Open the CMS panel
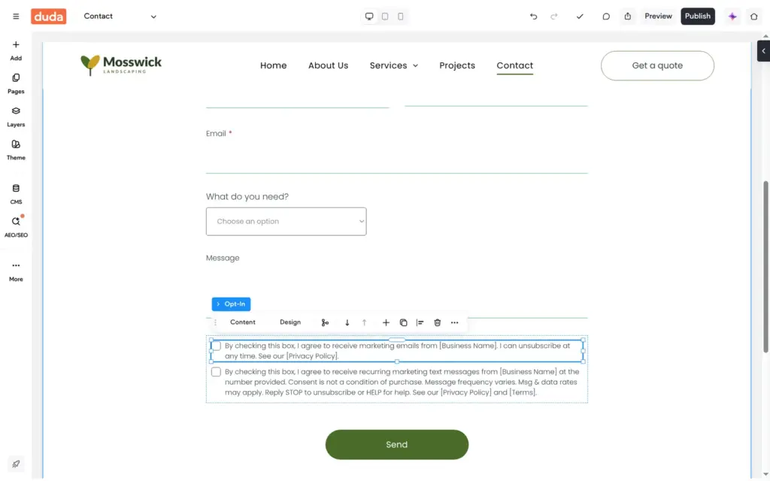The image size is (770, 481). 16,195
